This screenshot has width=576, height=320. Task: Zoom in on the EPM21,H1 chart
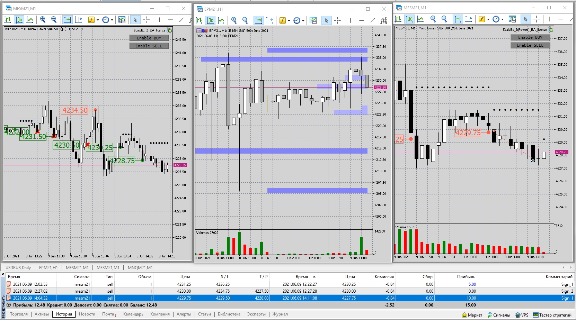tap(234, 20)
